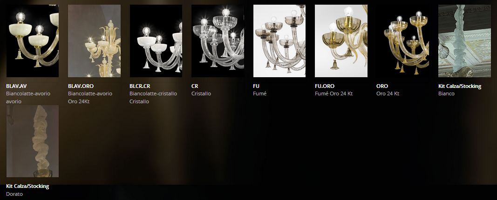497x200 pixels.
Task: Click the CR title label
Action: pos(195,86)
